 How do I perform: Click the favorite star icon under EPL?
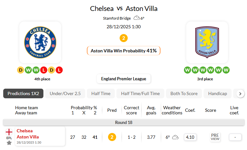click(9, 143)
